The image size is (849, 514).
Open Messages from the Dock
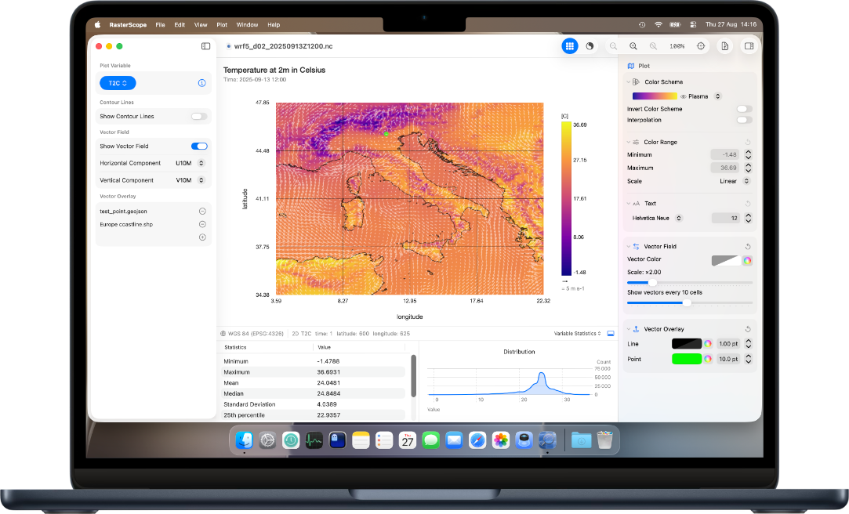[x=430, y=440]
